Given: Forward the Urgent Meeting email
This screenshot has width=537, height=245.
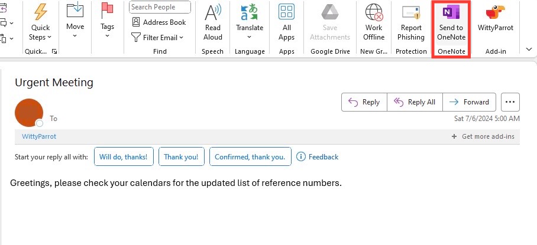Looking at the screenshot, I should pyautogui.click(x=469, y=102).
